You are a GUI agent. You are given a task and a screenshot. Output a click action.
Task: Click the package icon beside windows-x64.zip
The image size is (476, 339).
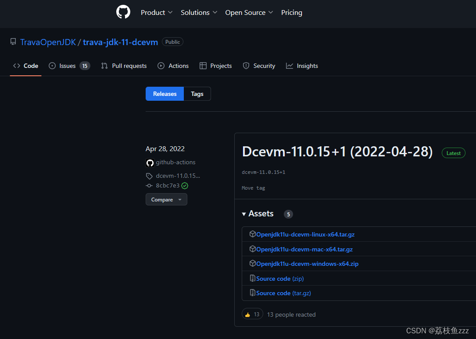[253, 263]
